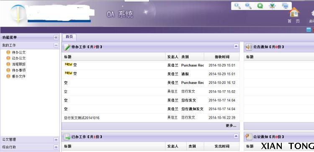The height and width of the screenshot is (152, 314).
Task: Click the green arrow icon beside 已办工作
Action: tap(67, 137)
